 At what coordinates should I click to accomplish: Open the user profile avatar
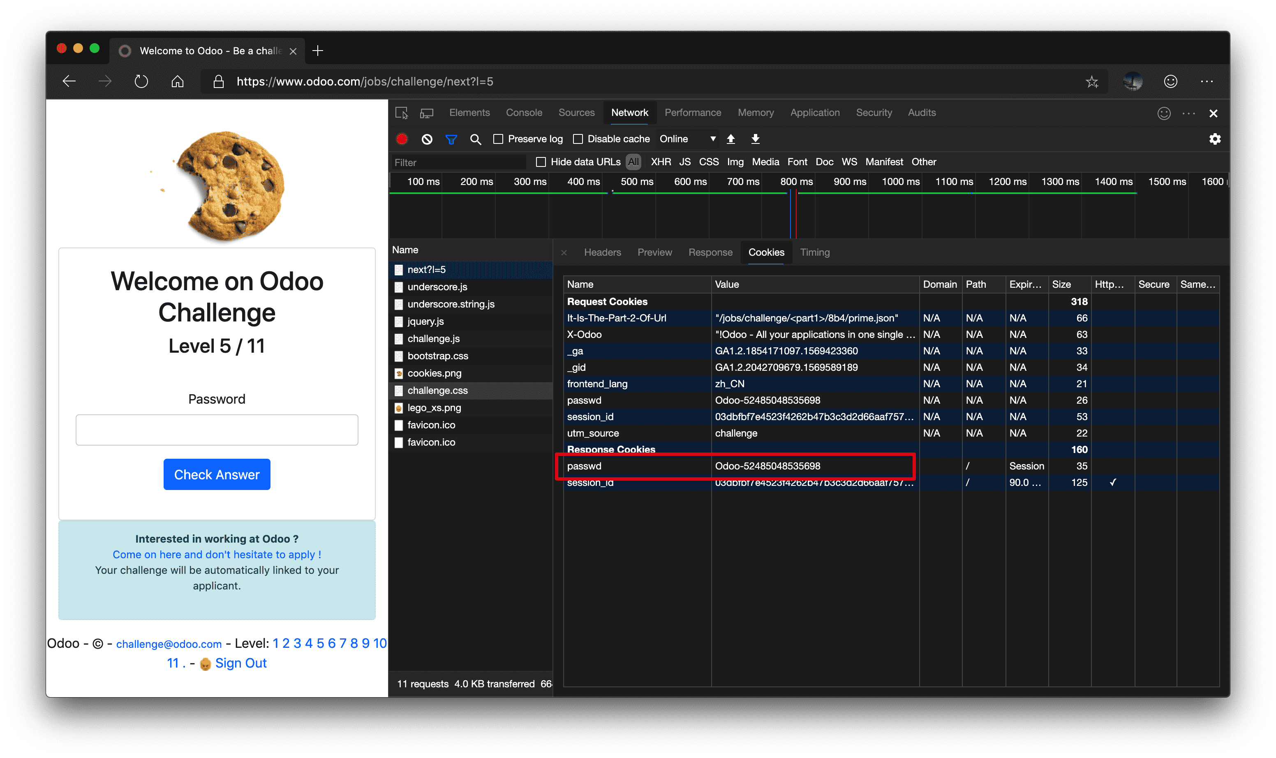click(x=1133, y=81)
